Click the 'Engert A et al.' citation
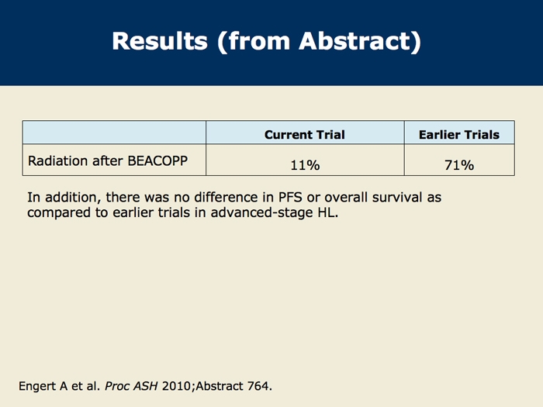Screen dimensions: 543x407 [x=59, y=386]
